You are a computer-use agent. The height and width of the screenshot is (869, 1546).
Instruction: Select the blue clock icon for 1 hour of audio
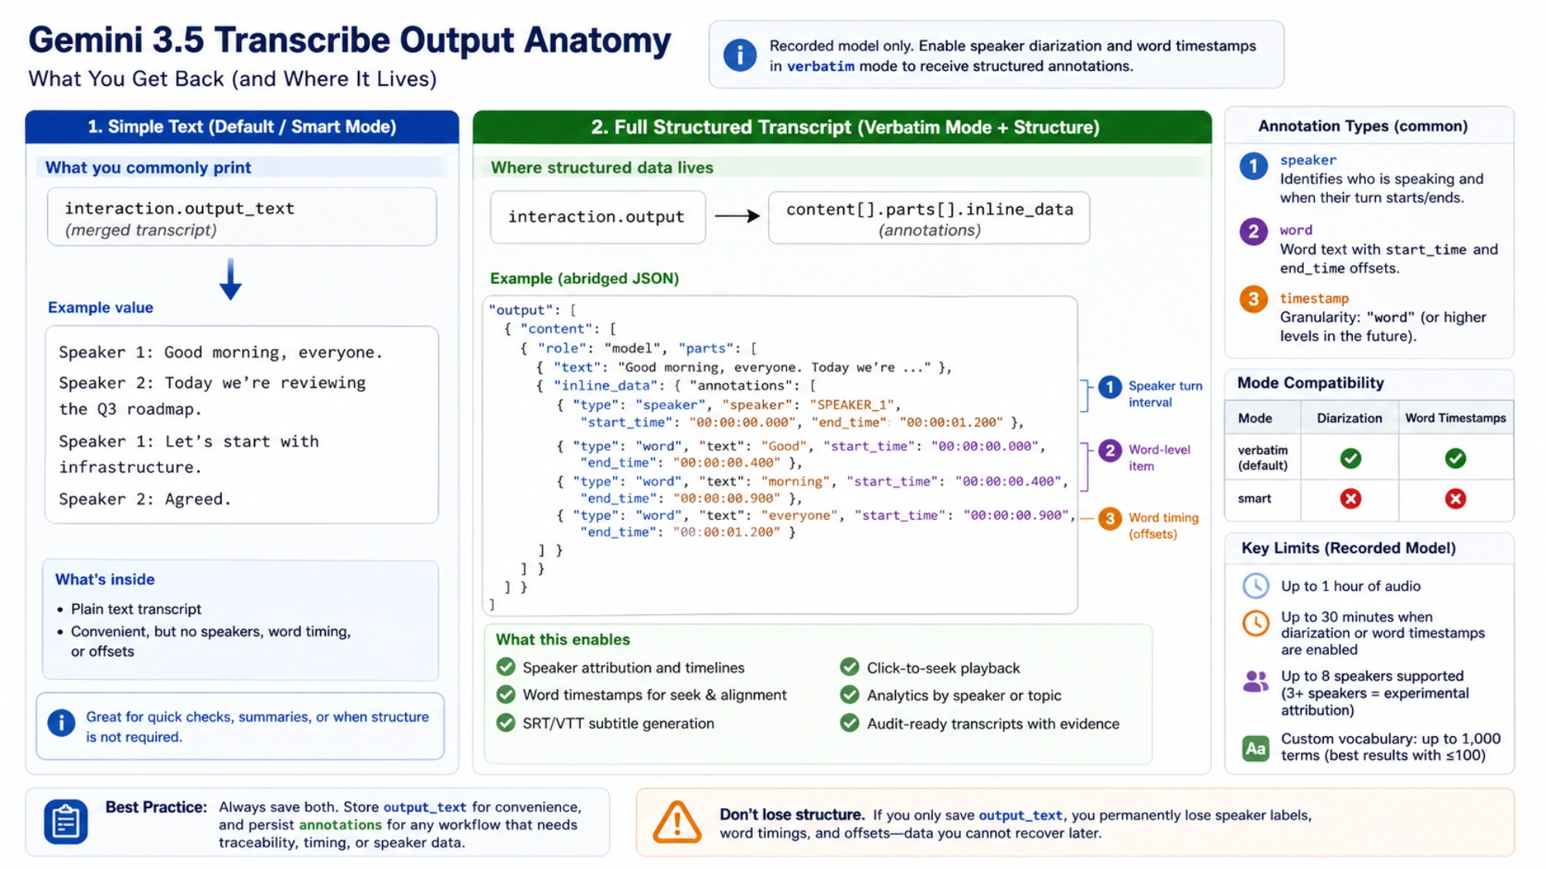[x=1255, y=586]
